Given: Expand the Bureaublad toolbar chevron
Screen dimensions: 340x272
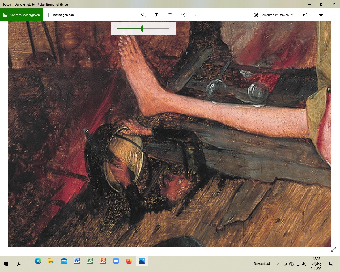Looking at the screenshot, I should click(273, 257).
